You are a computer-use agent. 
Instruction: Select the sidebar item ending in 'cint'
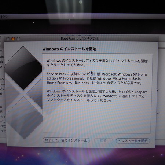(2, 56)
